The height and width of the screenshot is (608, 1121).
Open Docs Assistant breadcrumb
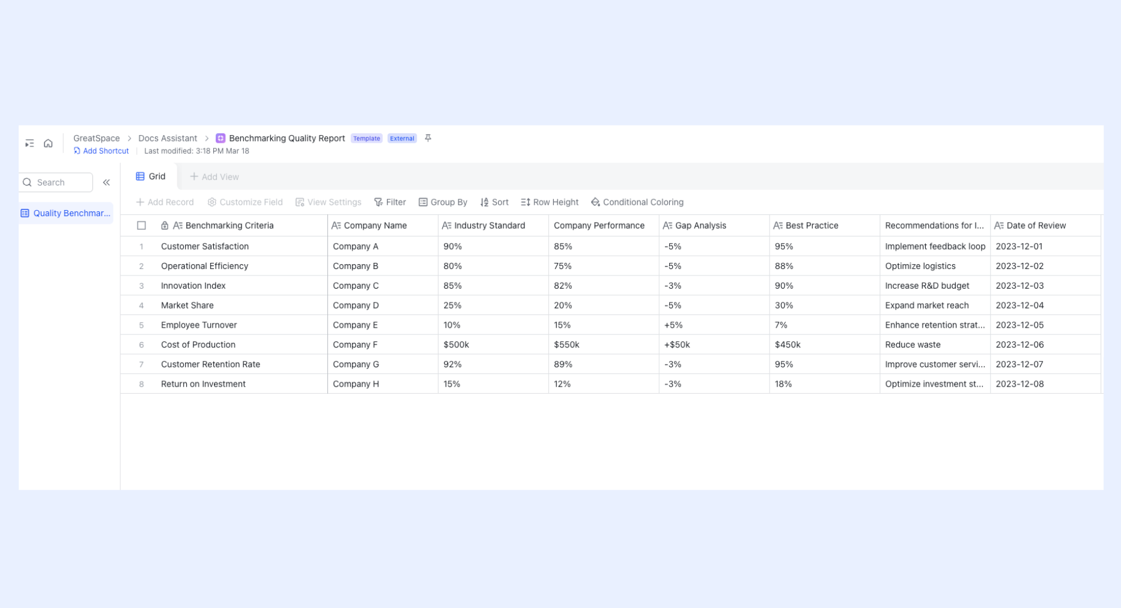168,138
